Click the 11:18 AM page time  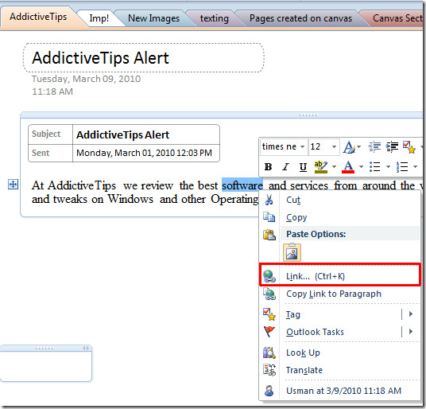pos(52,92)
